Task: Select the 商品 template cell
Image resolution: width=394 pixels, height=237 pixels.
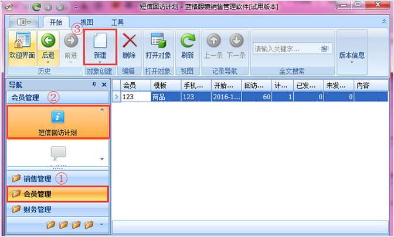Action: point(166,97)
